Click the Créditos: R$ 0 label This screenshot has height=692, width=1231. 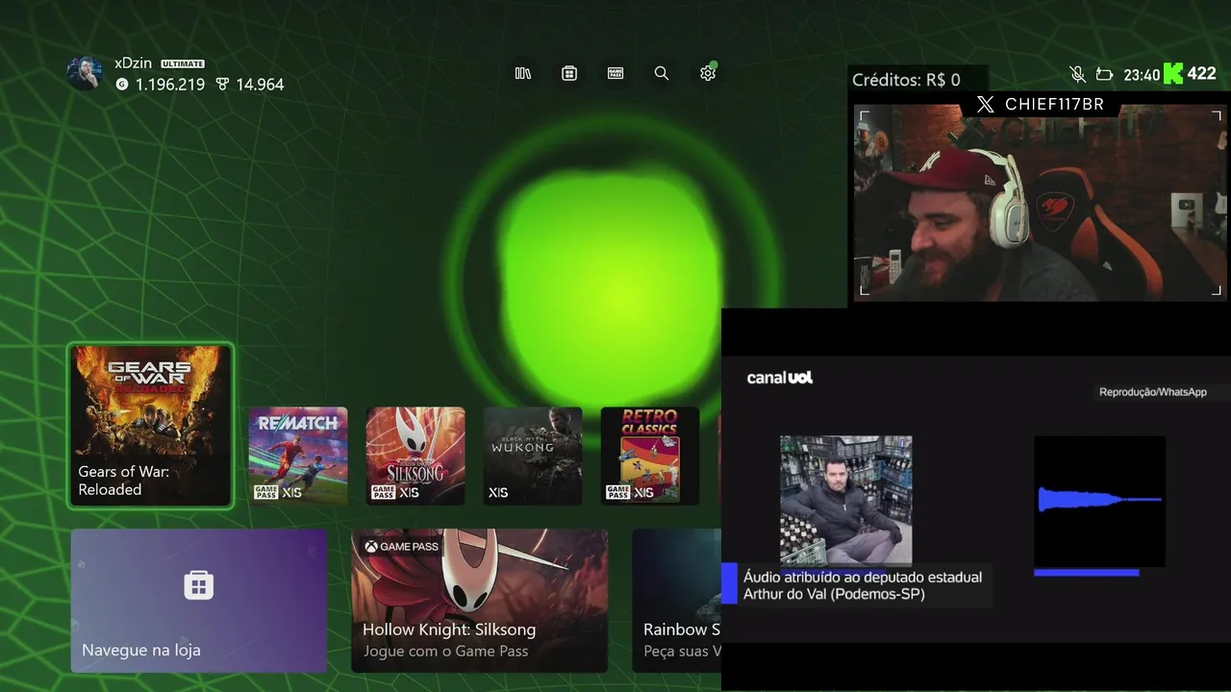(x=906, y=80)
